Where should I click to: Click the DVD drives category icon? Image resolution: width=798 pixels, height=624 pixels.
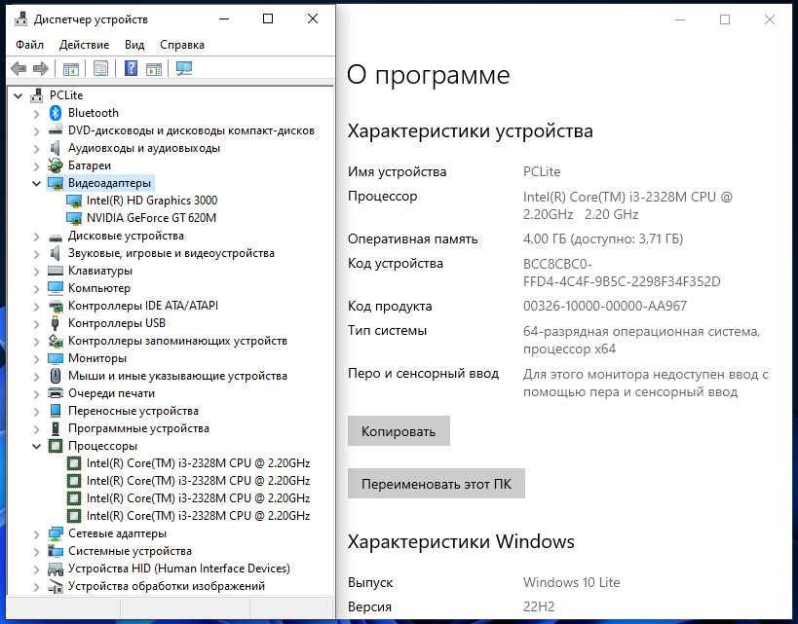(55, 130)
